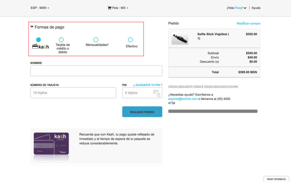Open the ESP - MXN language currency dropdown
The image size is (291, 182).
coord(40,8)
